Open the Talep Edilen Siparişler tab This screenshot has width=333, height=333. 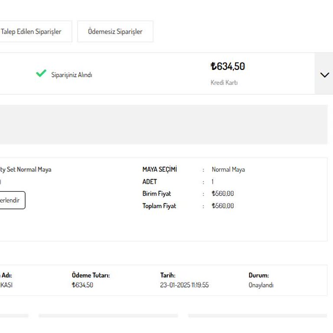pyautogui.click(x=32, y=32)
